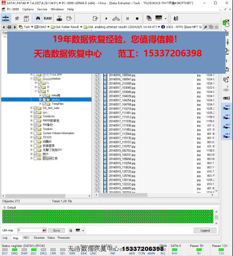233x256 pixels.
Task: Click the RAW recovery toolbar button
Action: 48,19
